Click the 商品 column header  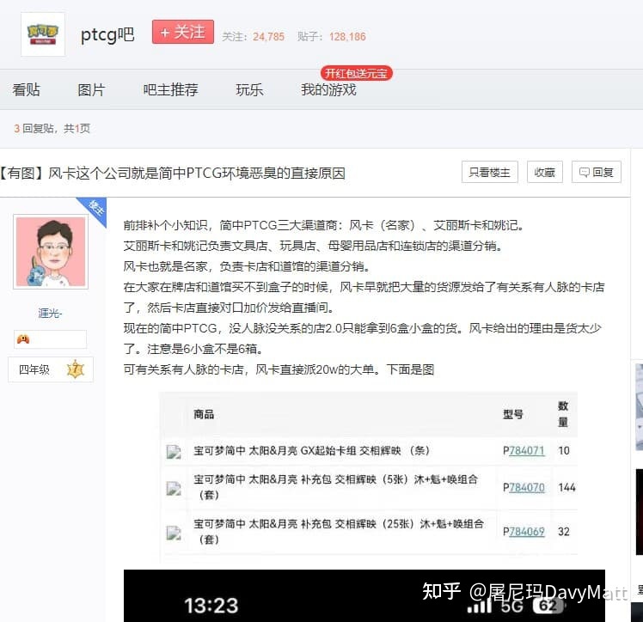204,414
